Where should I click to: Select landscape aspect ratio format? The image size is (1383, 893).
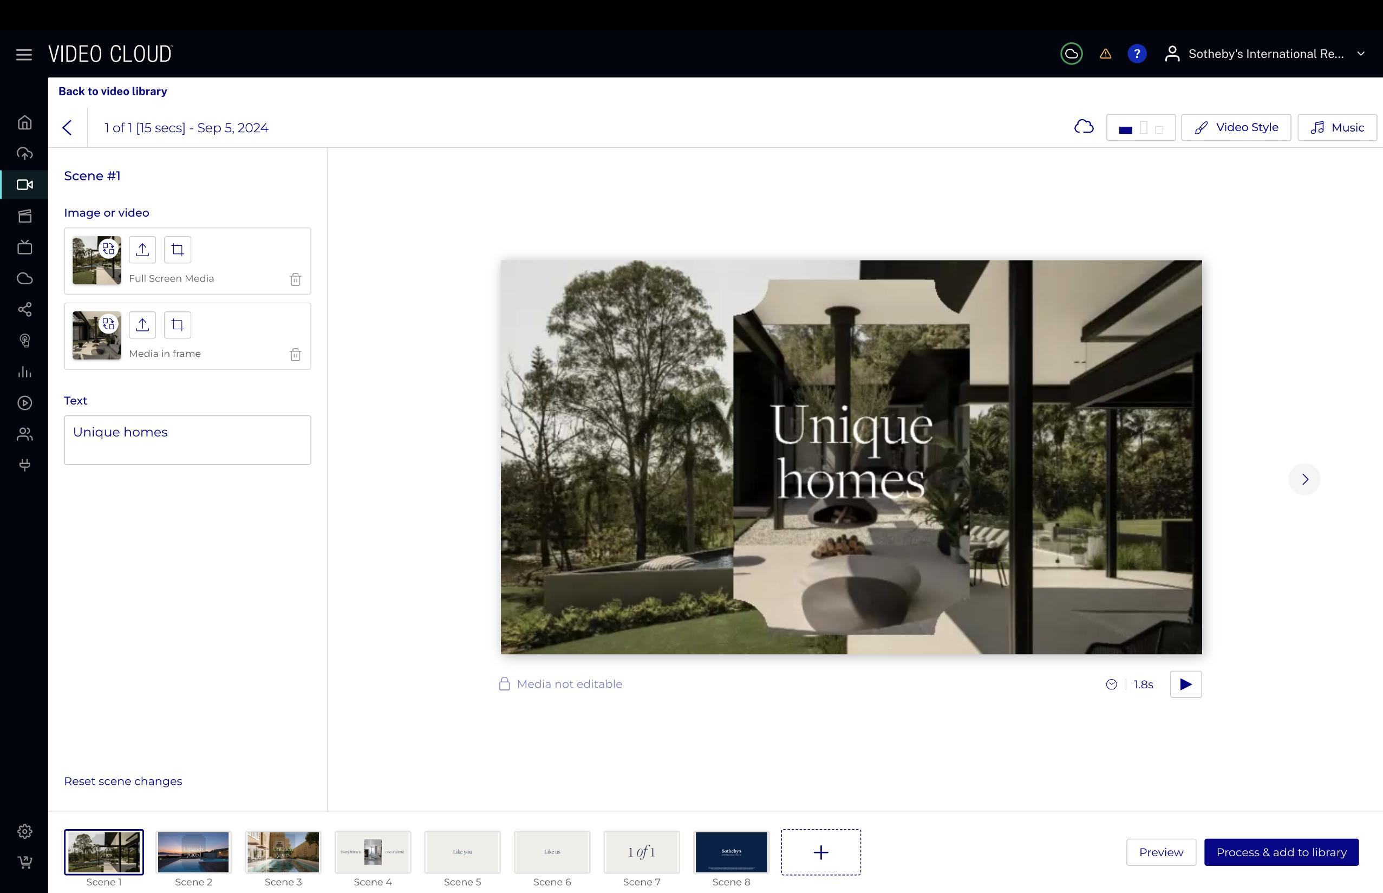pos(1126,129)
